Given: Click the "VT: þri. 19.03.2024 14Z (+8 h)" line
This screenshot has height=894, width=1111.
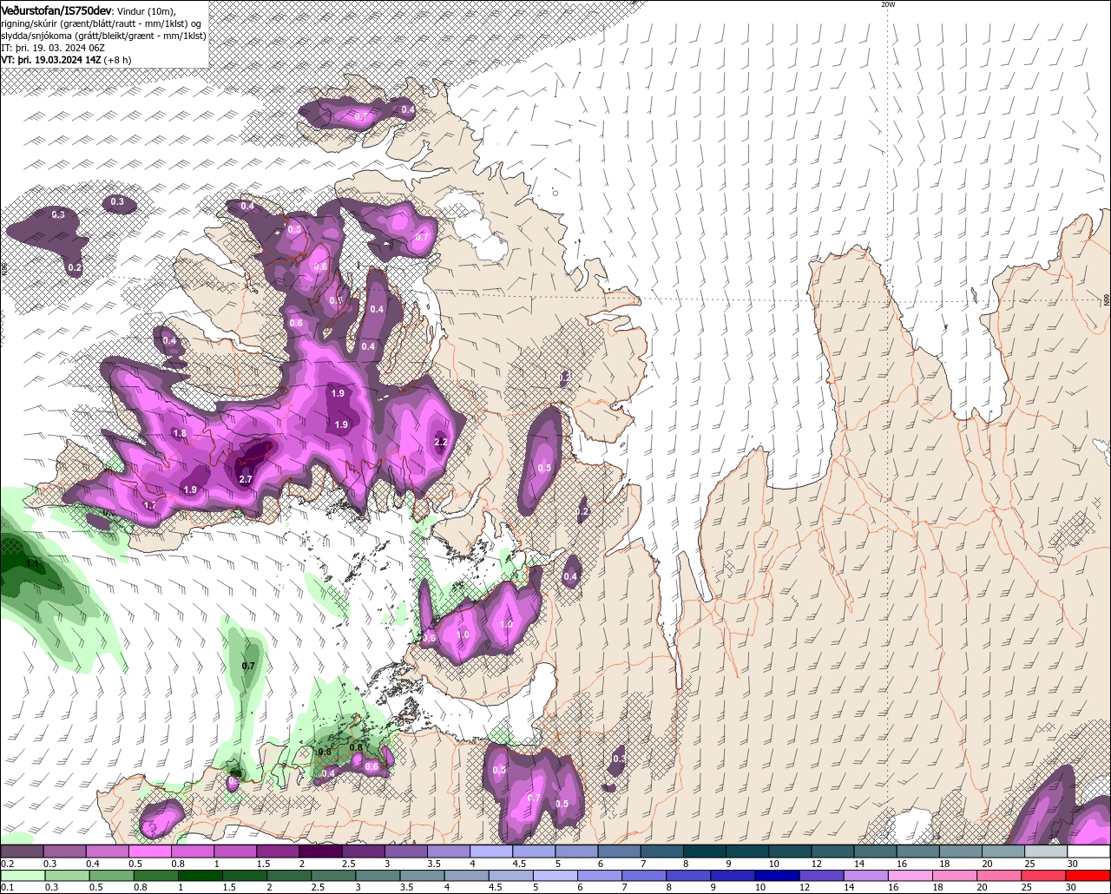Looking at the screenshot, I should coord(67,60).
